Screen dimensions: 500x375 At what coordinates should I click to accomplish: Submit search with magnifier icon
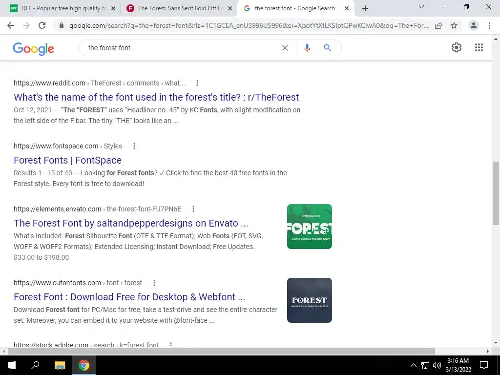(x=327, y=48)
